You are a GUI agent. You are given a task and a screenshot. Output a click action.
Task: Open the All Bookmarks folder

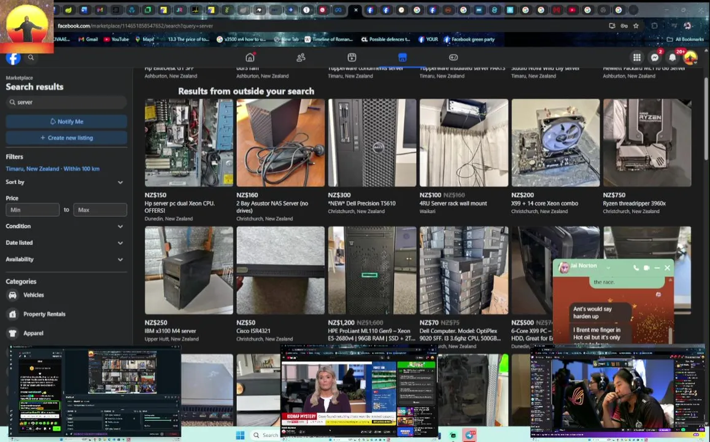click(685, 39)
